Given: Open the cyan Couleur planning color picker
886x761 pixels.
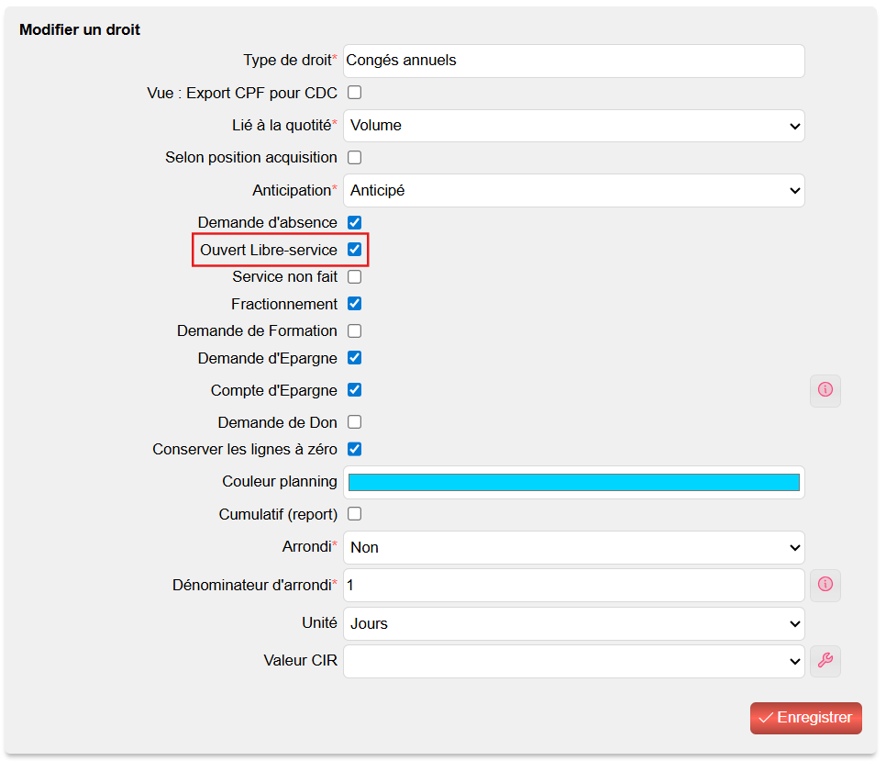Looking at the screenshot, I should (x=573, y=482).
